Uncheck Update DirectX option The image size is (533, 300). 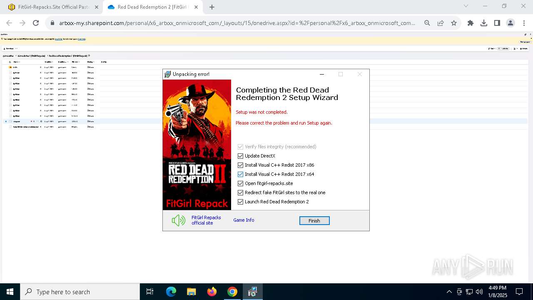(x=240, y=156)
